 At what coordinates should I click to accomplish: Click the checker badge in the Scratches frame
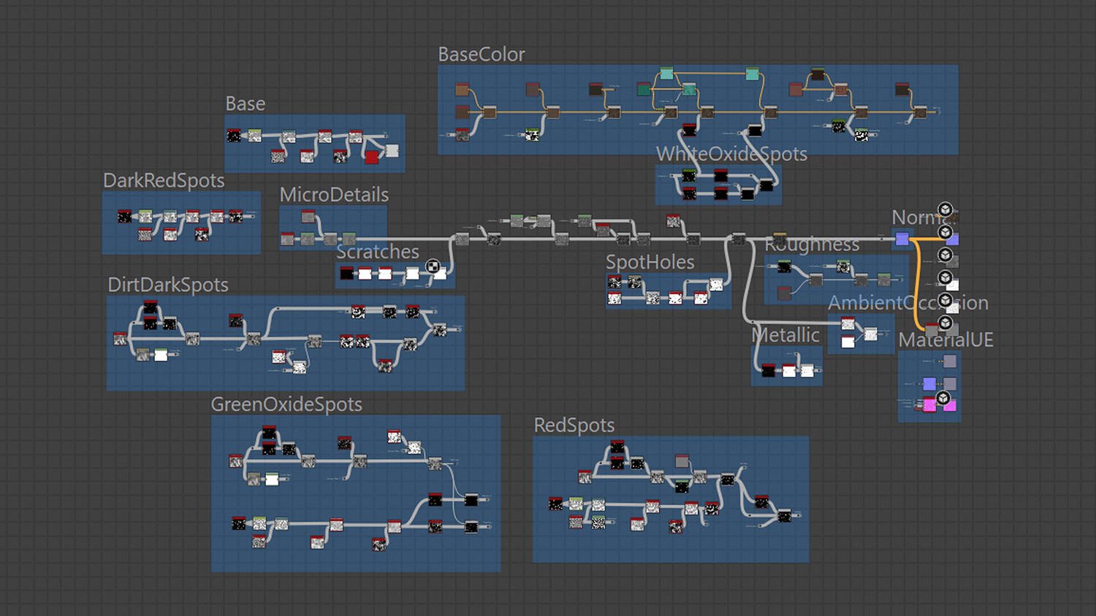tap(433, 267)
